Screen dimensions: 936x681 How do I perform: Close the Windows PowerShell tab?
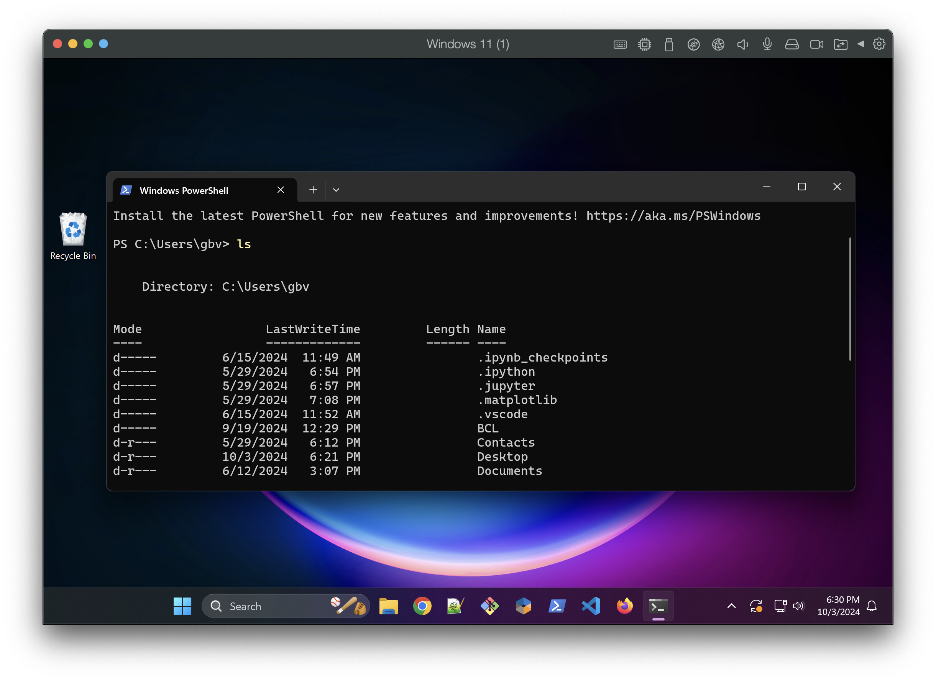[x=281, y=190]
